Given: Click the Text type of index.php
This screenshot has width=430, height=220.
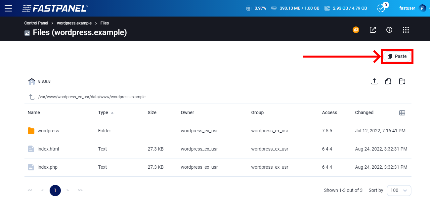Looking at the screenshot, I should 103,167.
